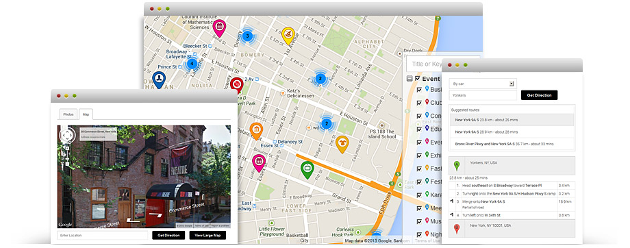Toggle the Edu... category checkbox
Image resolution: width=630 pixels, height=248 pixels.
(x=420, y=129)
